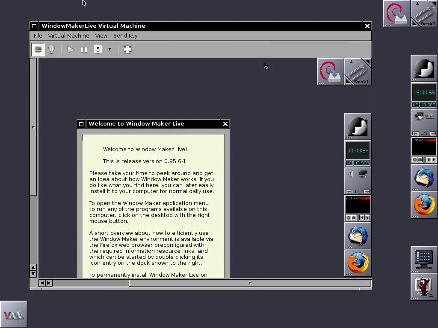Click the down arrow of the vertical scrollbar
Screen dimensions: 438x328
pos(33,274)
